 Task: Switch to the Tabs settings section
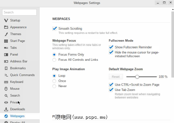click(14, 48)
